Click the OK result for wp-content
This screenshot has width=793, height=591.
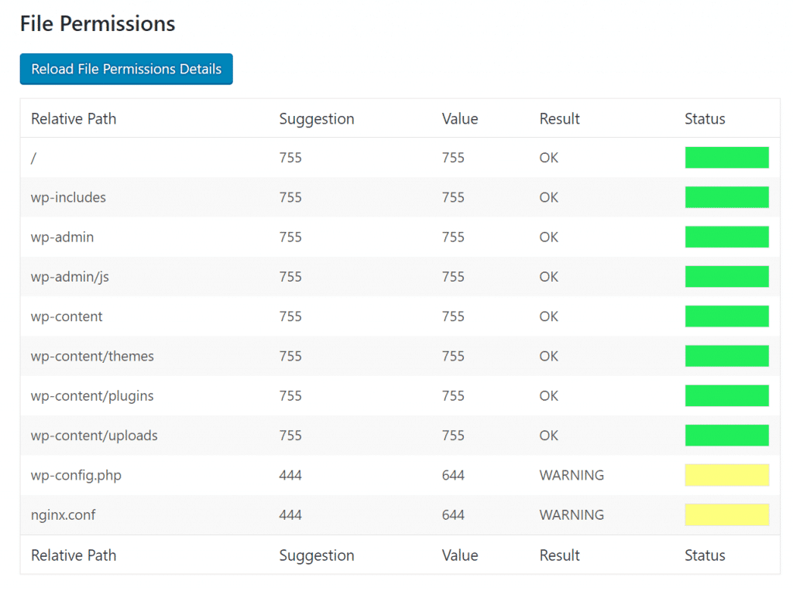click(x=548, y=316)
